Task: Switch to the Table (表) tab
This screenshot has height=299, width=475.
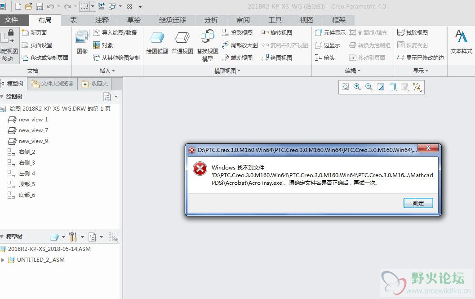Action: coord(73,20)
